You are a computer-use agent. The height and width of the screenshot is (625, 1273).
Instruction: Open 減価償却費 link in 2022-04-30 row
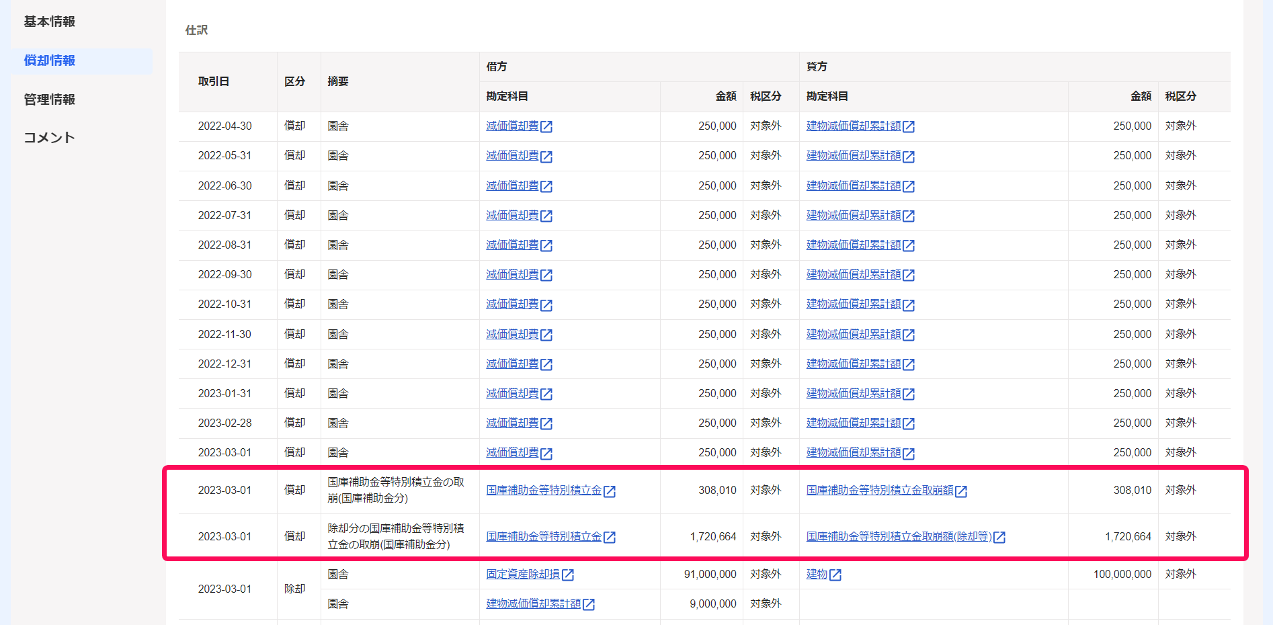pos(512,126)
